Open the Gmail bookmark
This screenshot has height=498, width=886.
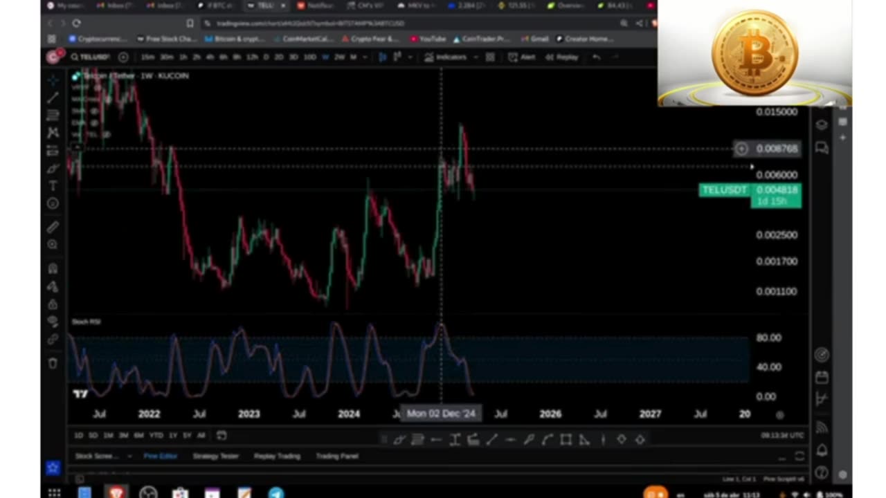pos(534,39)
